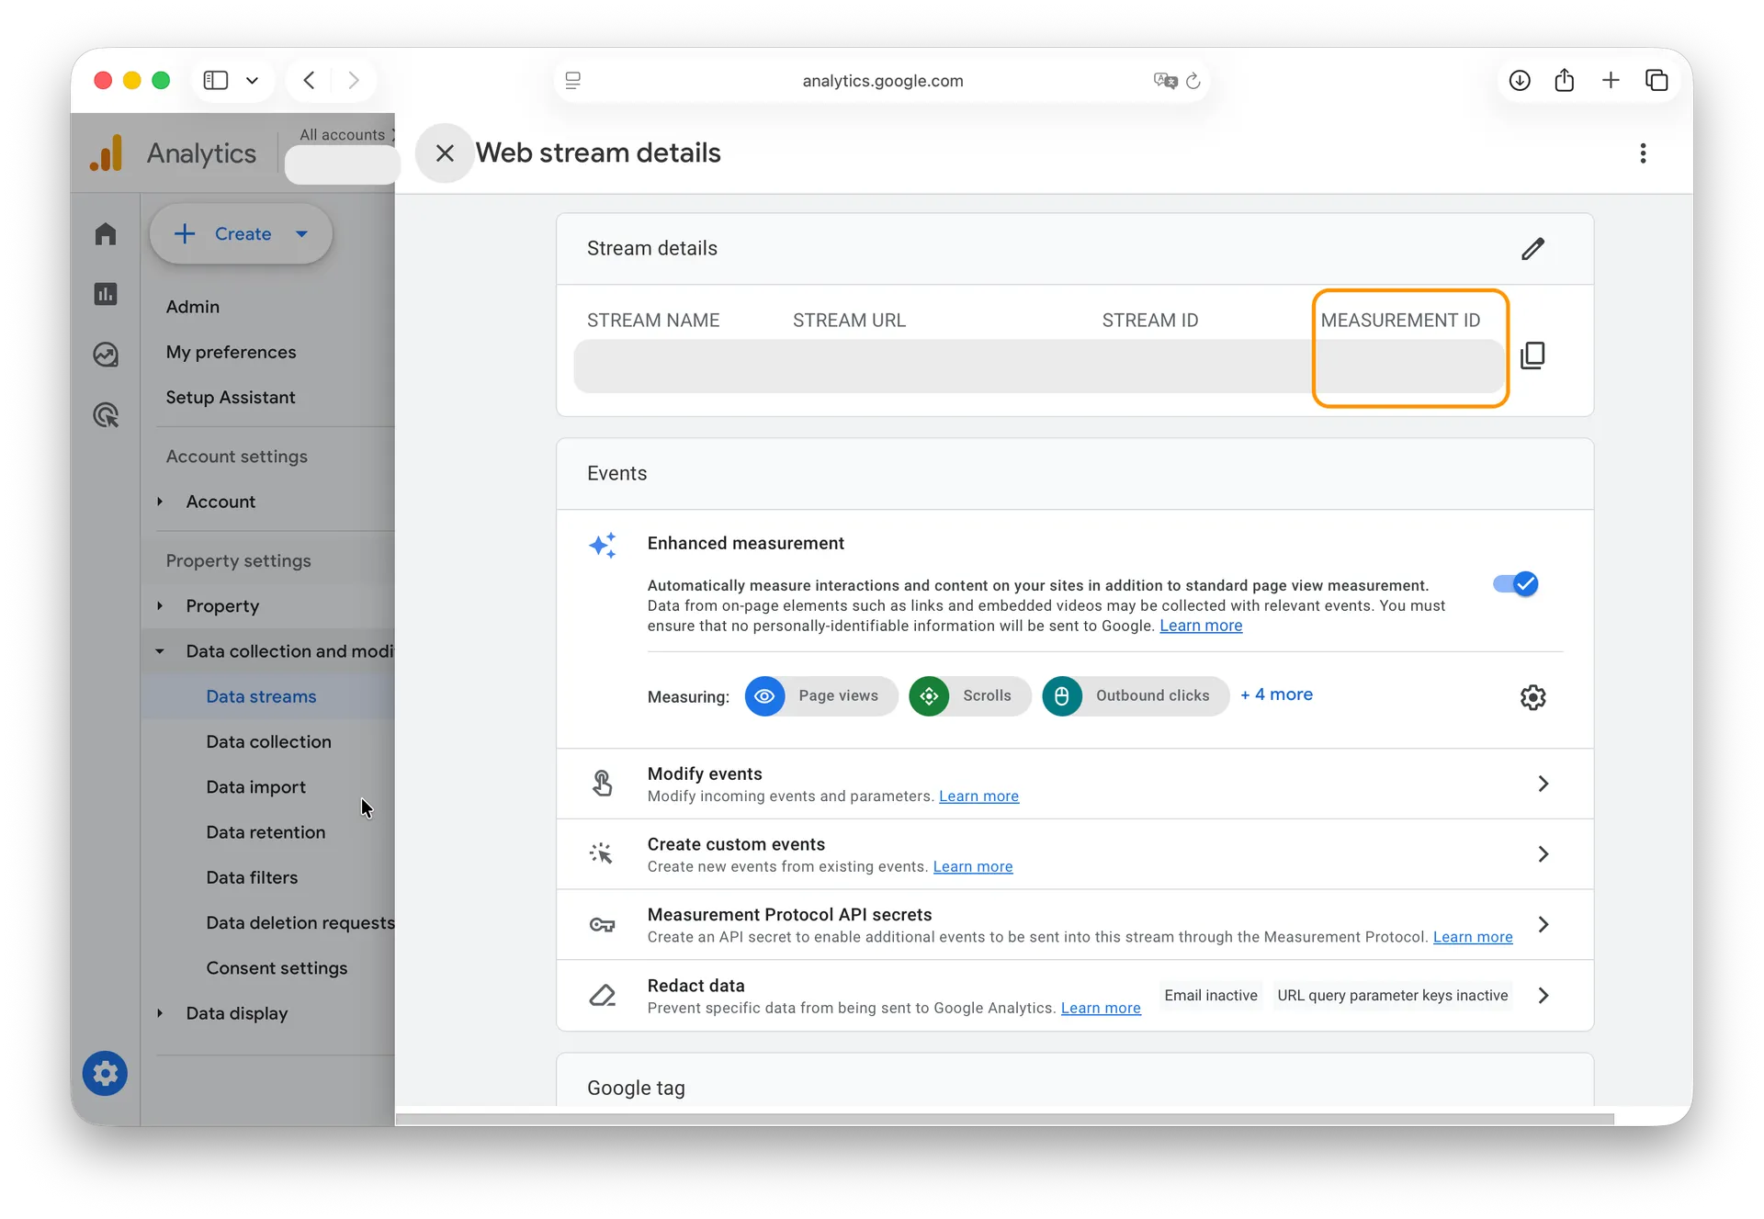Click the Page views eye icon
1764x1219 pixels.
(764, 696)
